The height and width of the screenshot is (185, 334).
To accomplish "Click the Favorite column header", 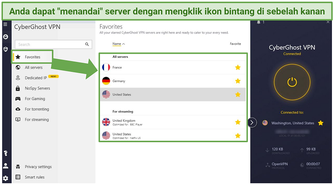I will tap(235, 44).
